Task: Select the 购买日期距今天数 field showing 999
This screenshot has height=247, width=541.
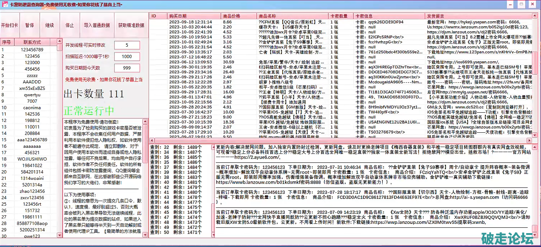Action: pyautogui.click(x=127, y=68)
